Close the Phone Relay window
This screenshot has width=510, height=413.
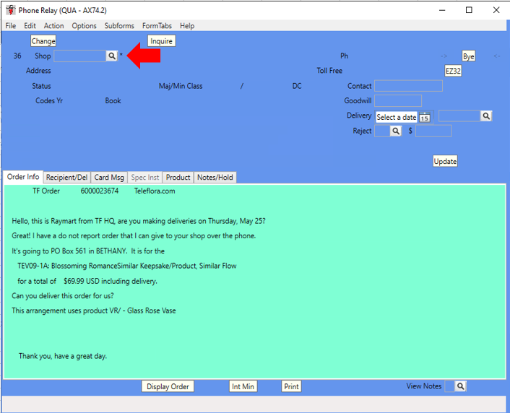(x=496, y=10)
